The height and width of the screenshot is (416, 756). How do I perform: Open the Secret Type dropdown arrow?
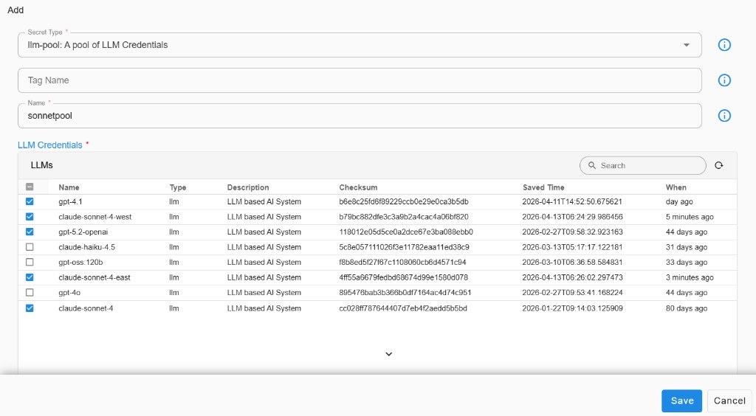pos(686,45)
